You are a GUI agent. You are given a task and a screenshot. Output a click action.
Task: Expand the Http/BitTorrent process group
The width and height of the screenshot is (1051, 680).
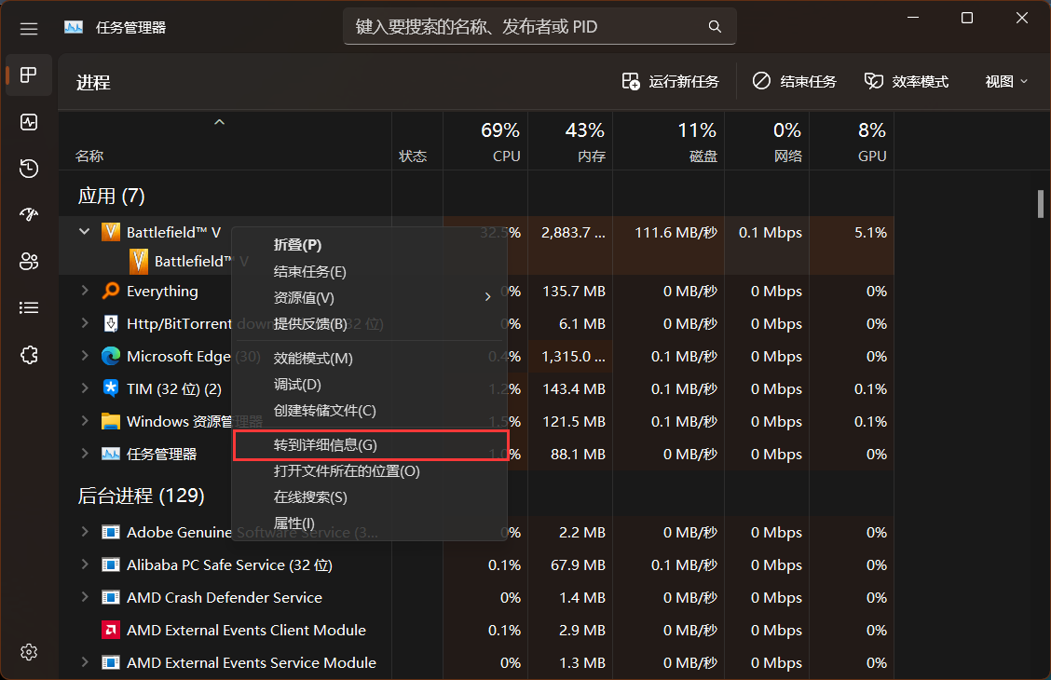(x=85, y=323)
